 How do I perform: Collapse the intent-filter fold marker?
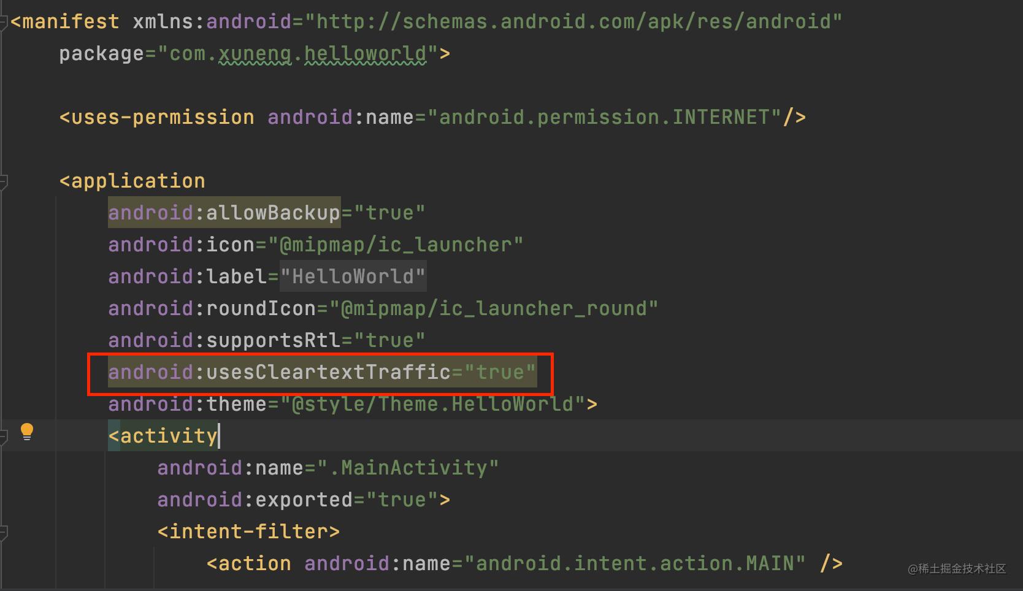3,532
